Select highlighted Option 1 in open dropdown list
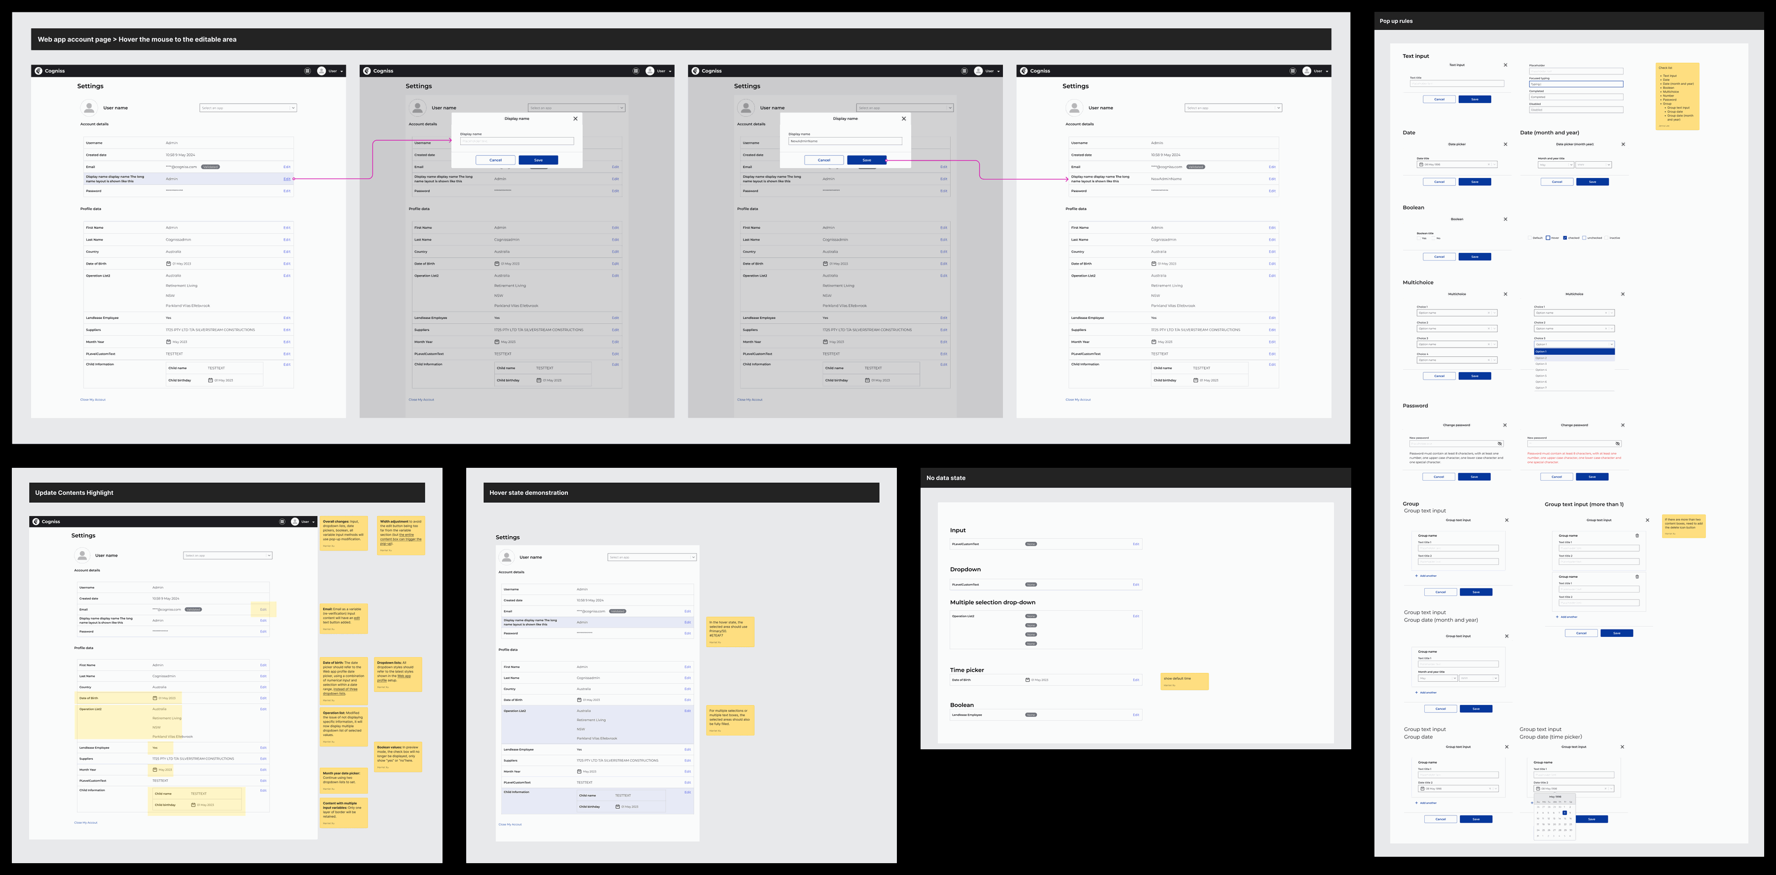 [x=1574, y=351]
